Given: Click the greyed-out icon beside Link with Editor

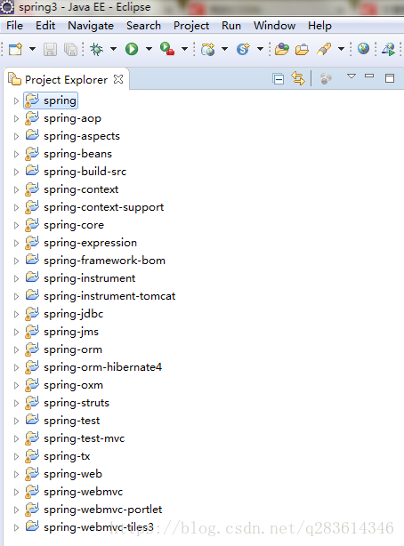Looking at the screenshot, I should pyautogui.click(x=326, y=78).
